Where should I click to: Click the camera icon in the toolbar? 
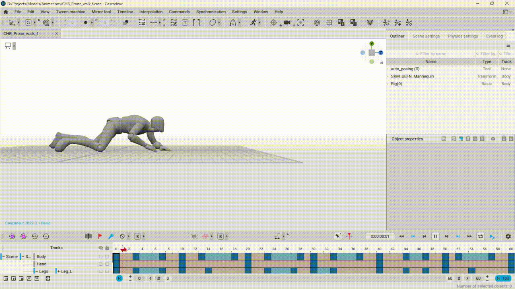click(x=287, y=22)
